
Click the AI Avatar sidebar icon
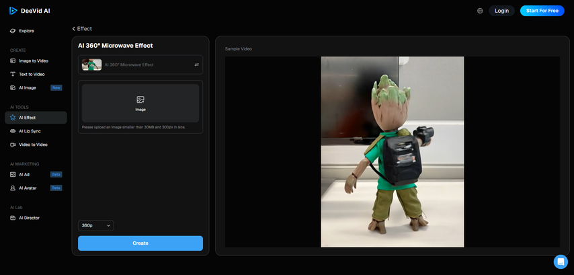[13, 188]
